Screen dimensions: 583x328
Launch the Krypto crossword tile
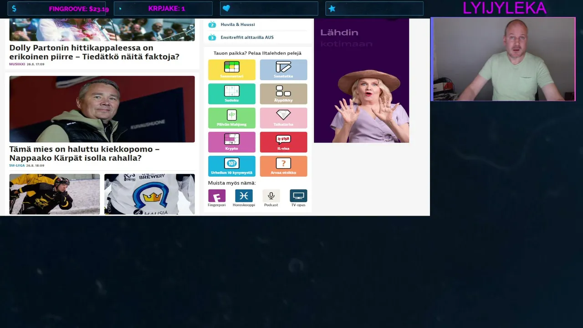(232, 142)
